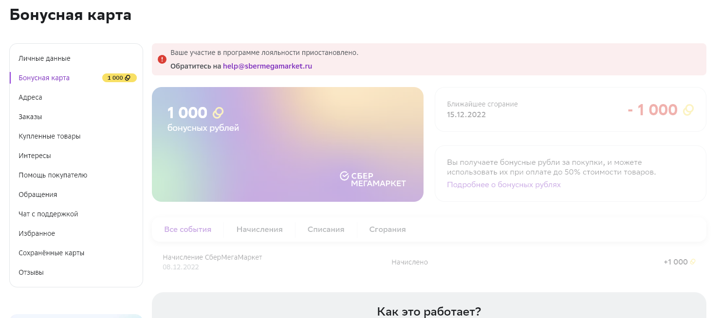Click the red warning icon in the alert
This screenshot has width=721, height=318.
(x=162, y=59)
